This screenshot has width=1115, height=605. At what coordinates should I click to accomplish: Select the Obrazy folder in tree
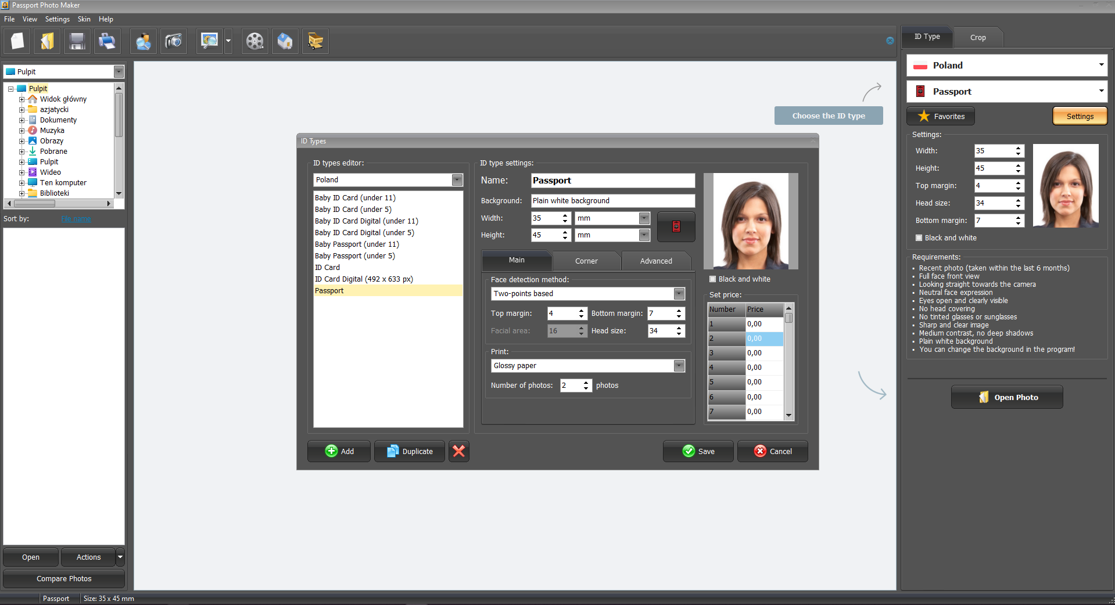pos(52,141)
